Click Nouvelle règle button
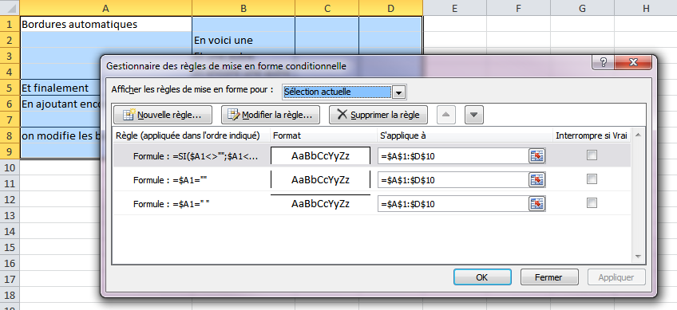 [163, 115]
